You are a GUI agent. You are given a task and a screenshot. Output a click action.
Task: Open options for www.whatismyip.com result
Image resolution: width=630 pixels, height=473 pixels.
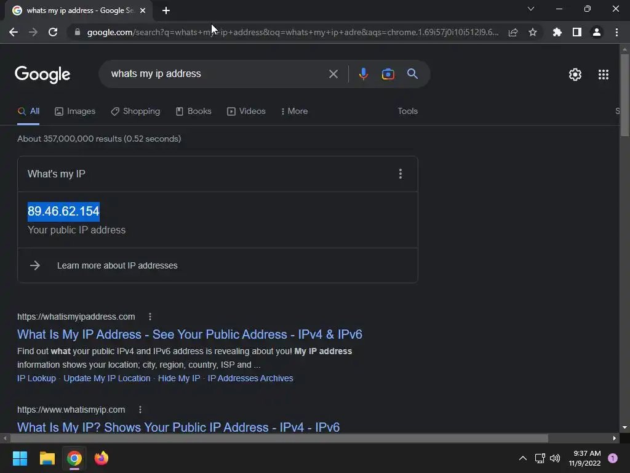click(x=140, y=410)
